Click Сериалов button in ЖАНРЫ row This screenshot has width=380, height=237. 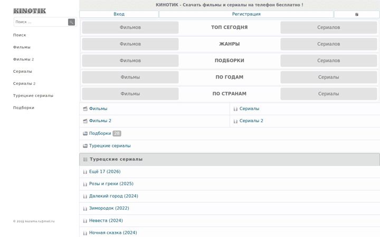(329, 44)
